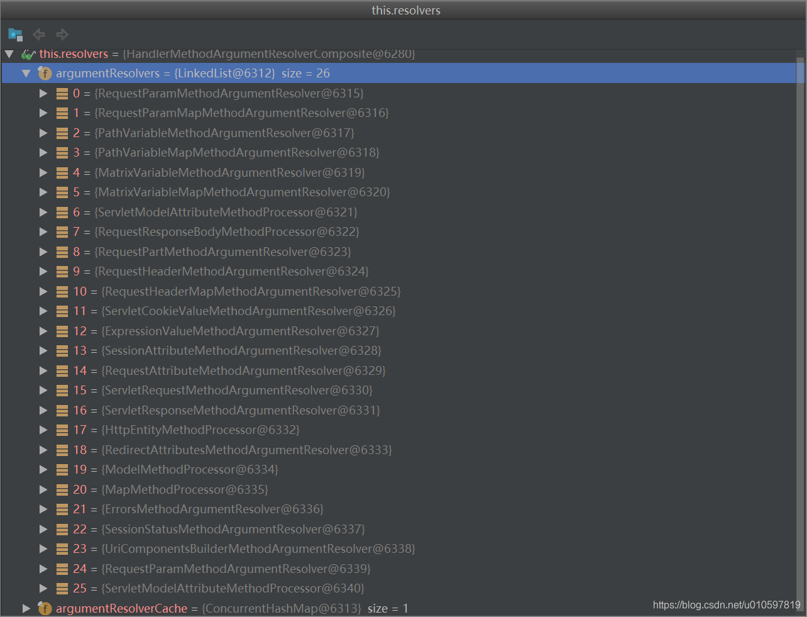Select the ServletModelAttributeMethodProcessor@6321 row
The width and height of the screenshot is (807, 617).
tap(398, 213)
